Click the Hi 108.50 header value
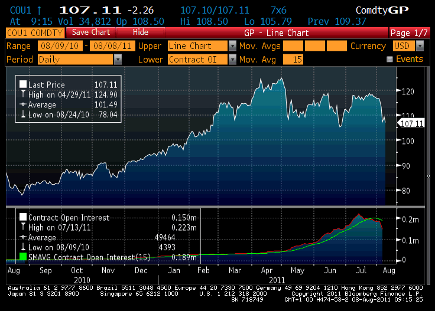This screenshot has height=311, width=435. tap(204, 21)
